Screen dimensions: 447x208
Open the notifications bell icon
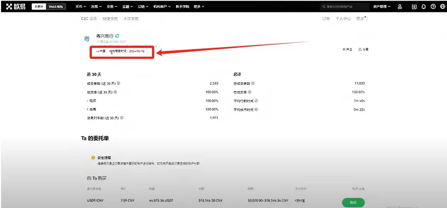(x=423, y=6)
